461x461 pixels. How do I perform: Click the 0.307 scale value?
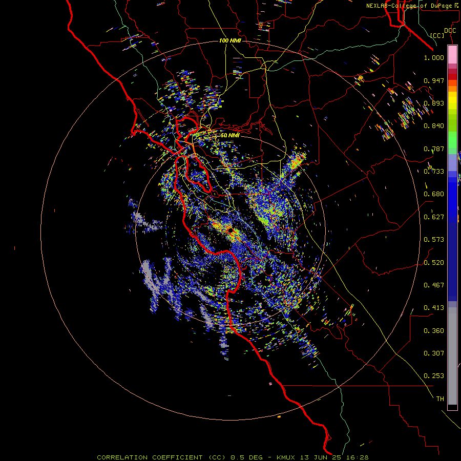pyautogui.click(x=434, y=353)
